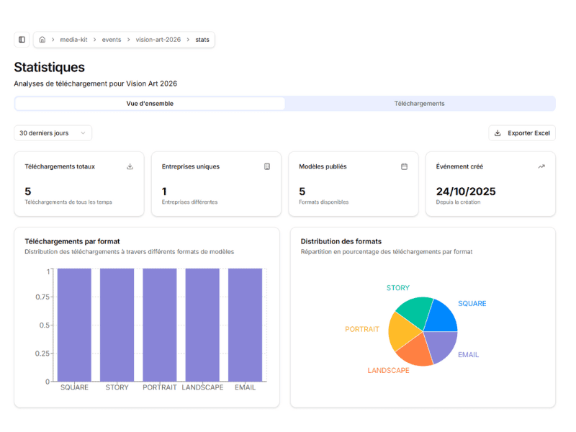576x432 pixels.
Task: Select the Vue d'ensemble tab
Action: [150, 103]
